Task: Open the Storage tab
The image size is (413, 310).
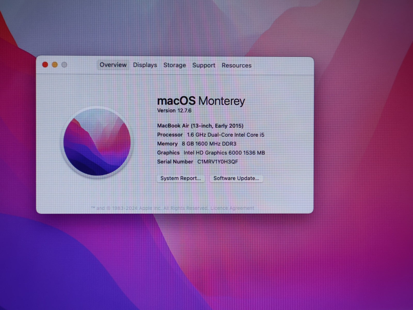Action: point(174,65)
